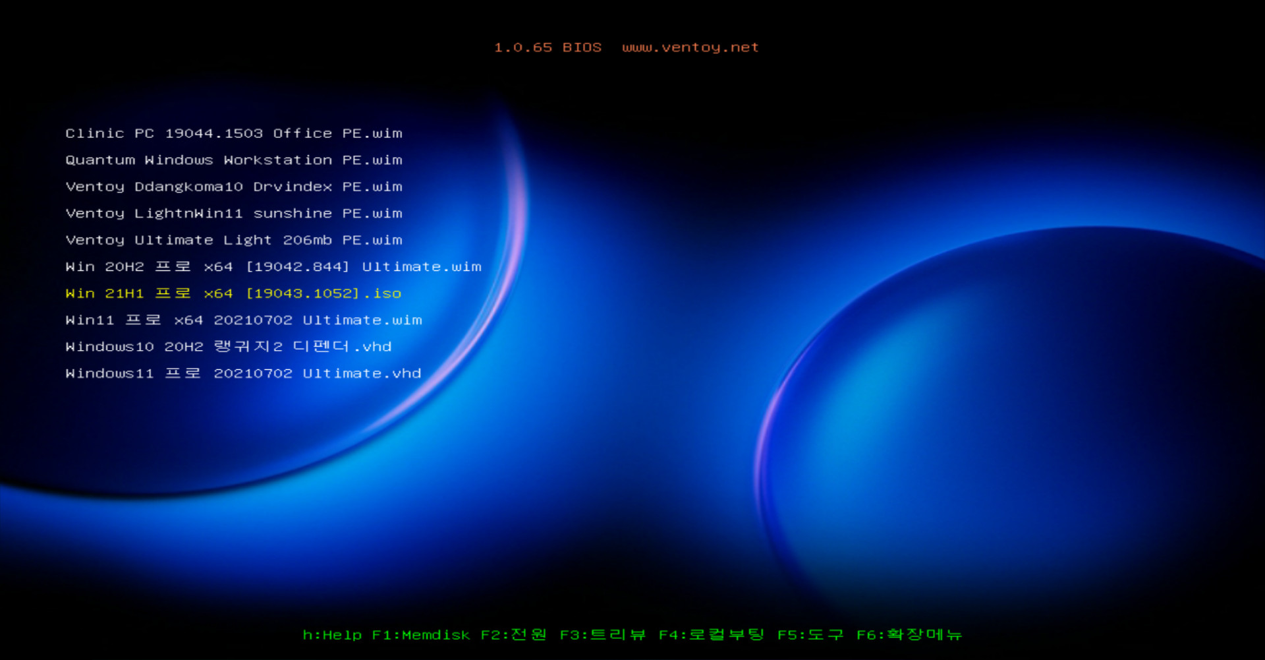Select Quantum Windows Workstation PE.wim entry
Image resolution: width=1265 pixels, height=660 pixels.
[234, 160]
